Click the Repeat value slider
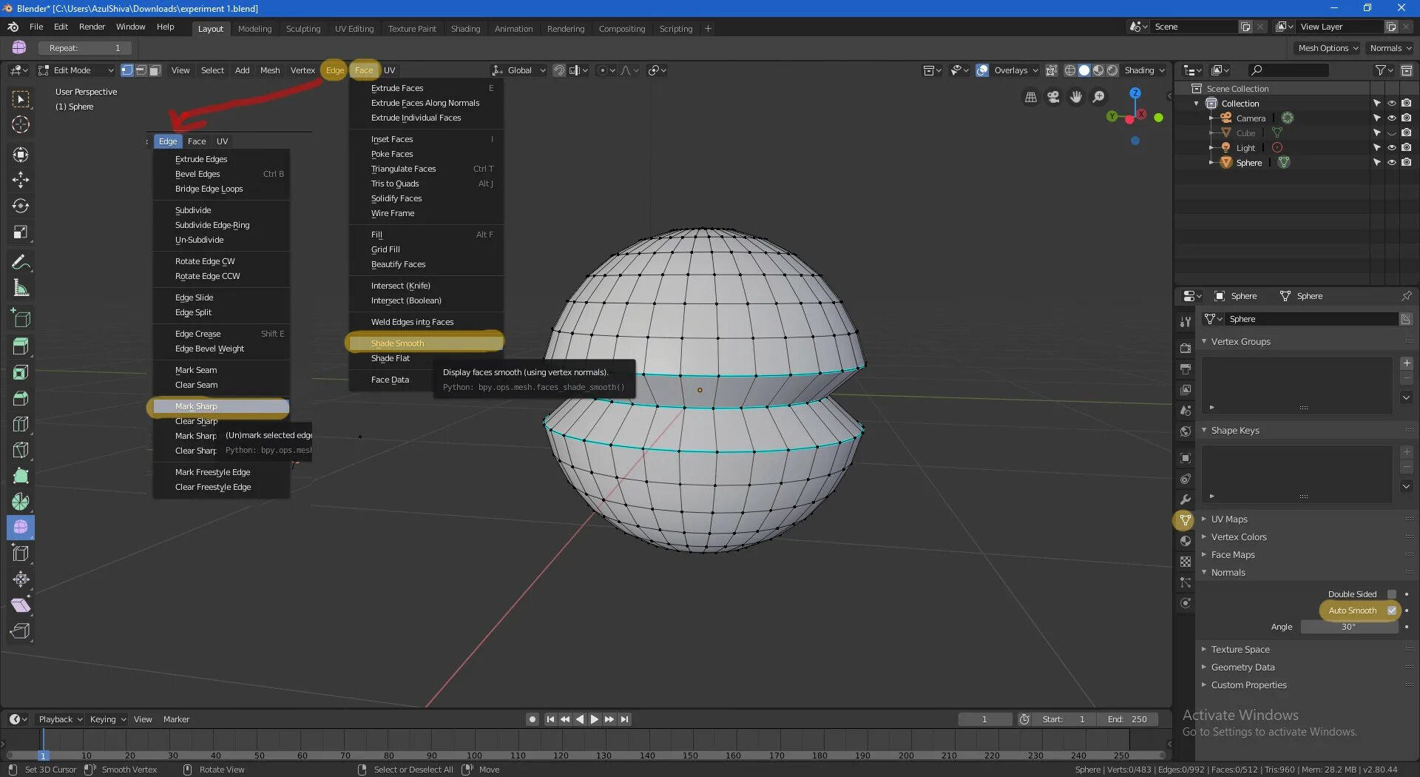 pos(85,48)
